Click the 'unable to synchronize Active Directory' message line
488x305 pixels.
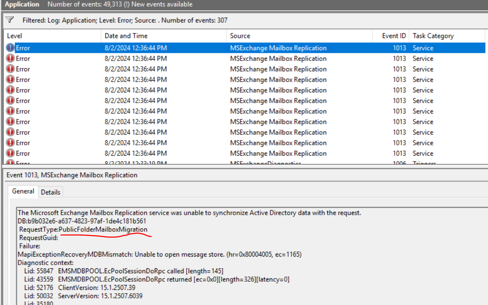[189, 213]
